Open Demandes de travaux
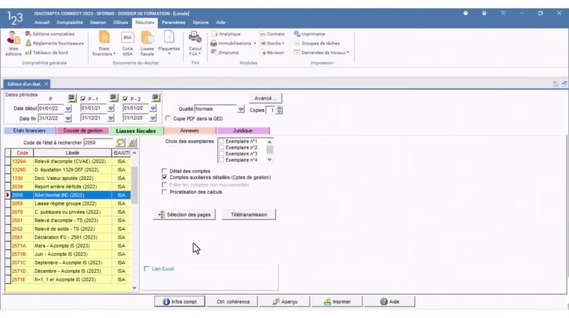Image resolution: width=569 pixels, height=318 pixels. click(321, 53)
